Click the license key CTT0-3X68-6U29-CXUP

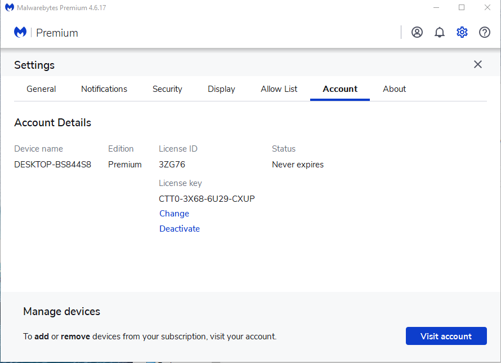pos(207,198)
